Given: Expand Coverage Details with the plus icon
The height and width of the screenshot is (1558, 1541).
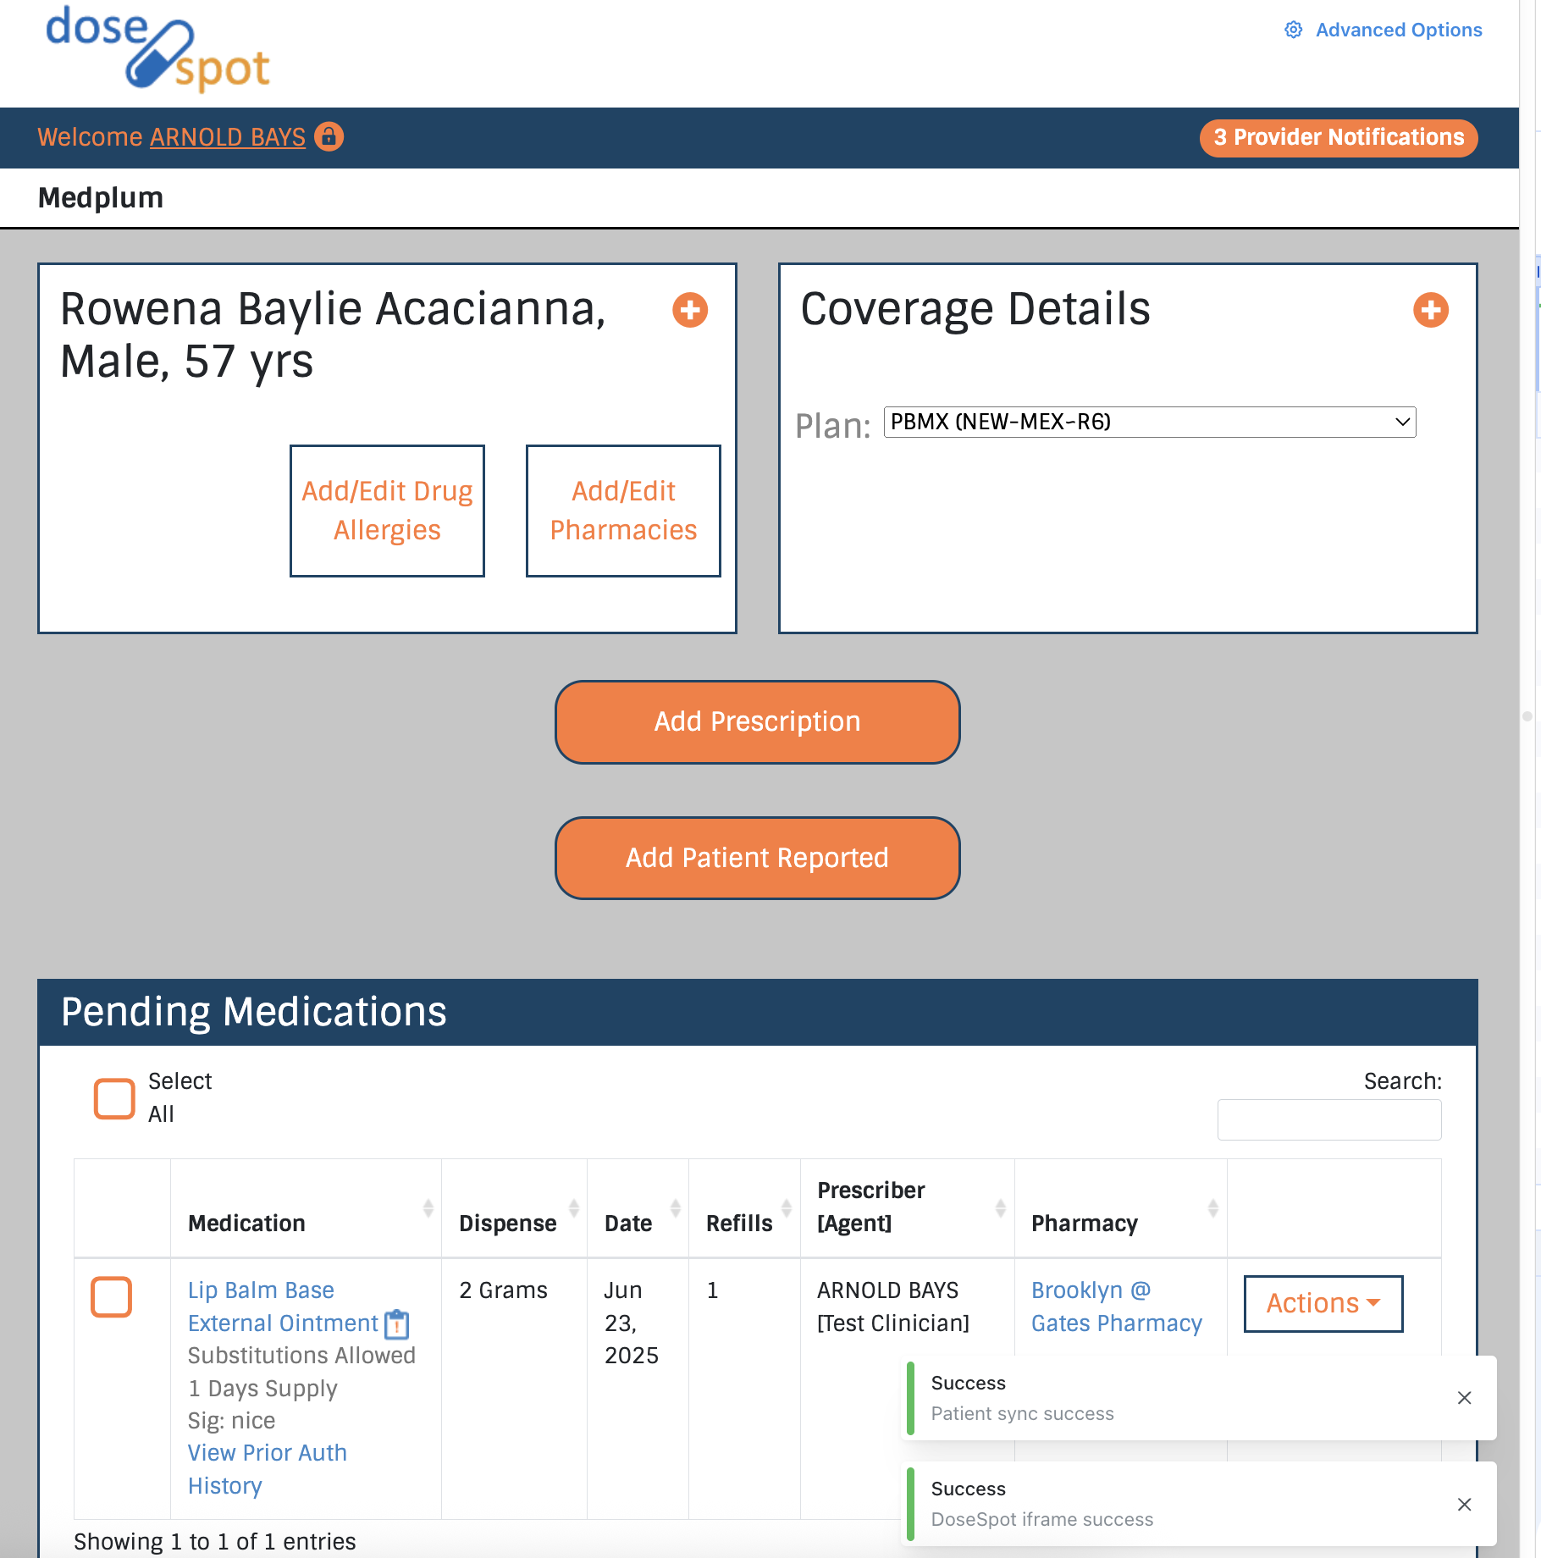Looking at the screenshot, I should click(1430, 310).
